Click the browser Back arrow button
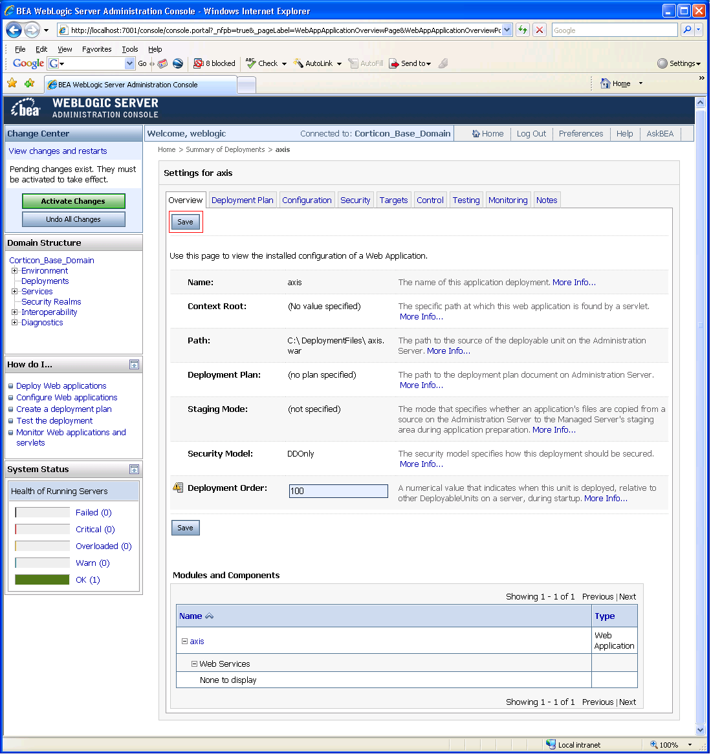 click(x=14, y=30)
